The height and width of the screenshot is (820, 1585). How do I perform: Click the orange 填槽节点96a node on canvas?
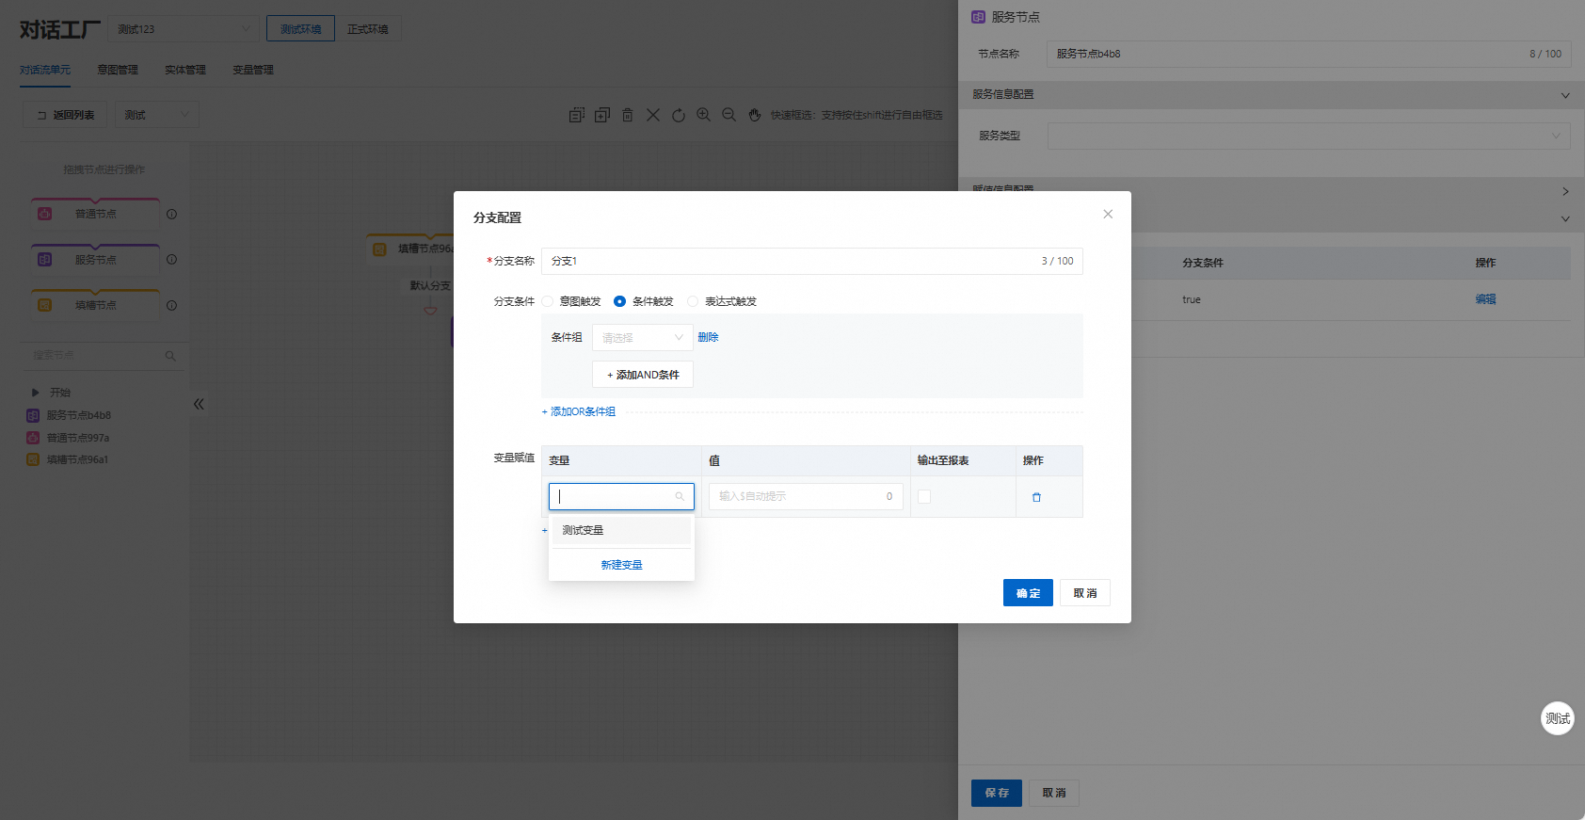[411, 249]
